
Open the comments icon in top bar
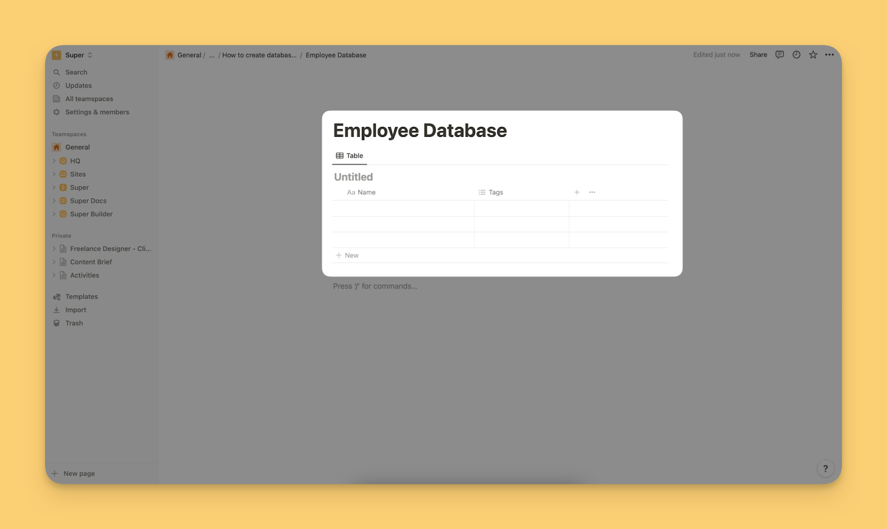[779, 55]
